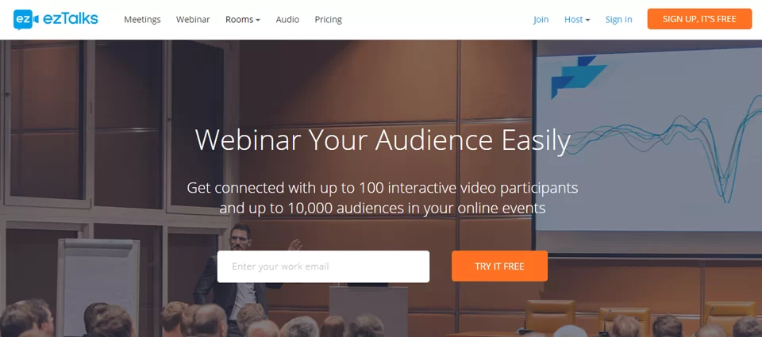Expand the Rooms dropdown menu

(239, 20)
